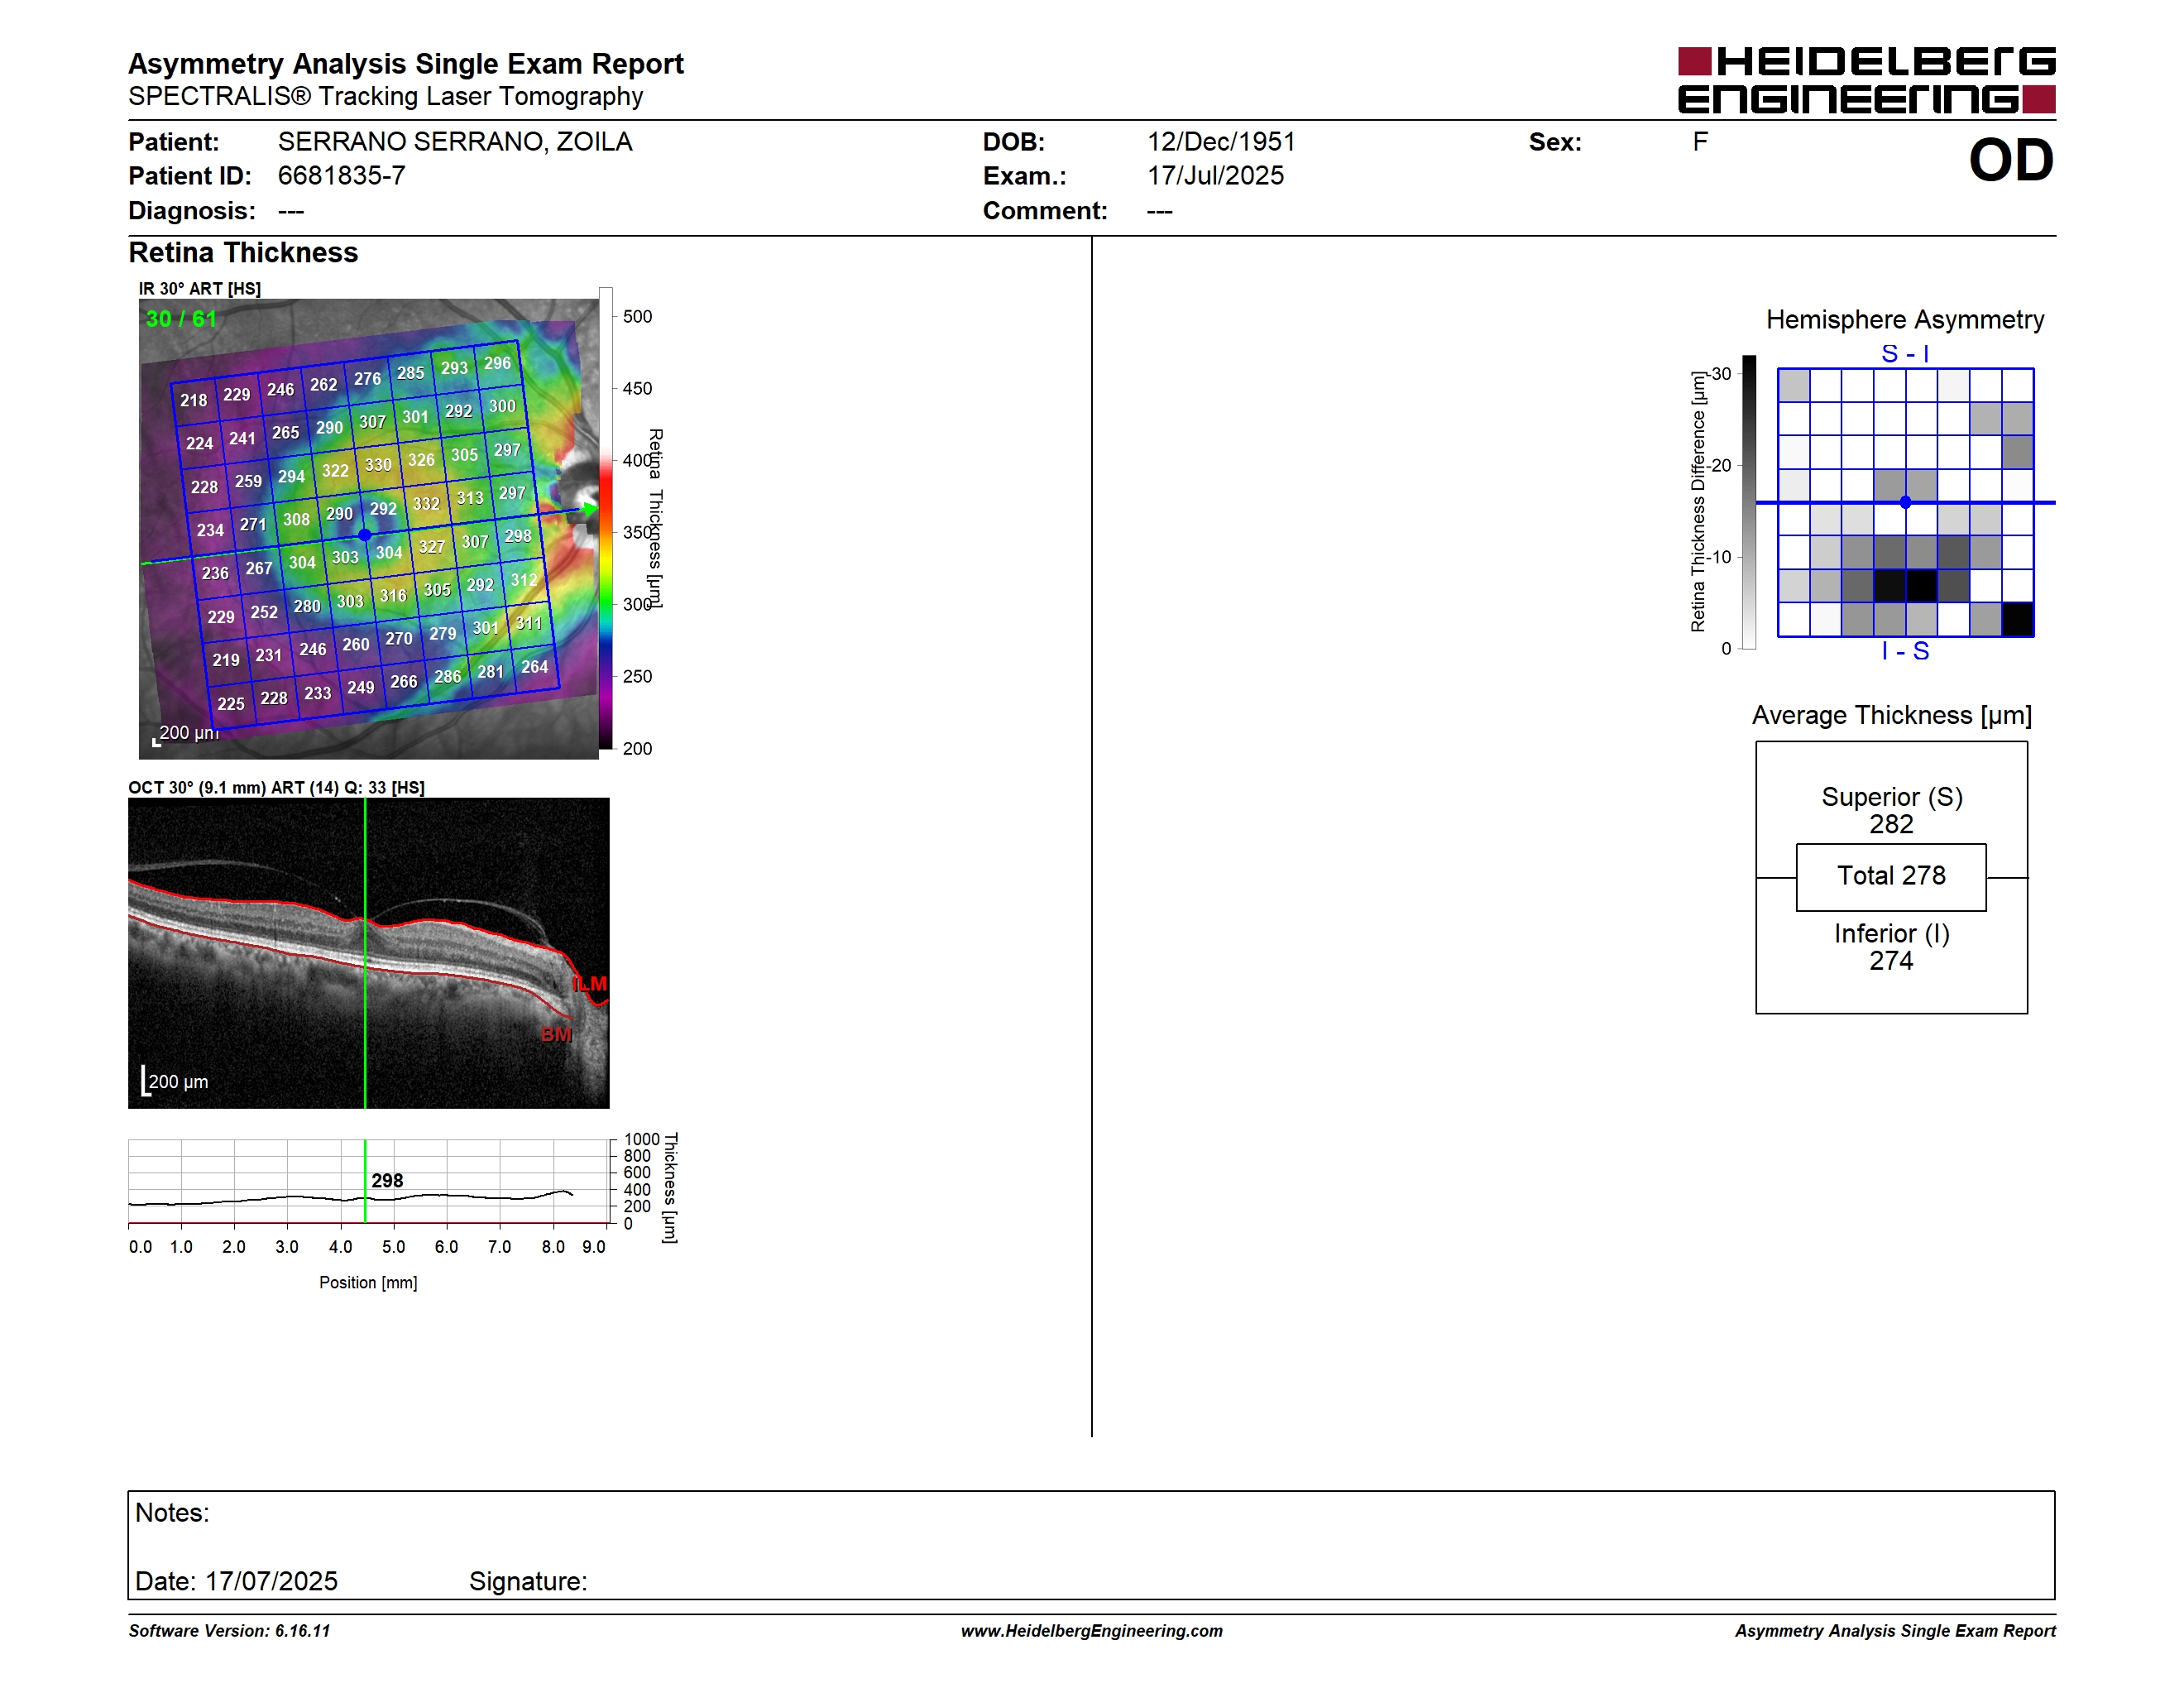Choose thickness grid cell 327
Image resolution: width=2184 pixels, height=1688 pixels.
(431, 547)
